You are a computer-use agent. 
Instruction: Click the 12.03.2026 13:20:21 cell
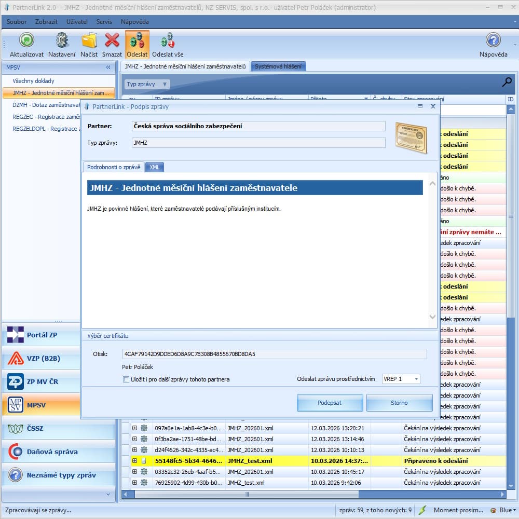click(338, 428)
